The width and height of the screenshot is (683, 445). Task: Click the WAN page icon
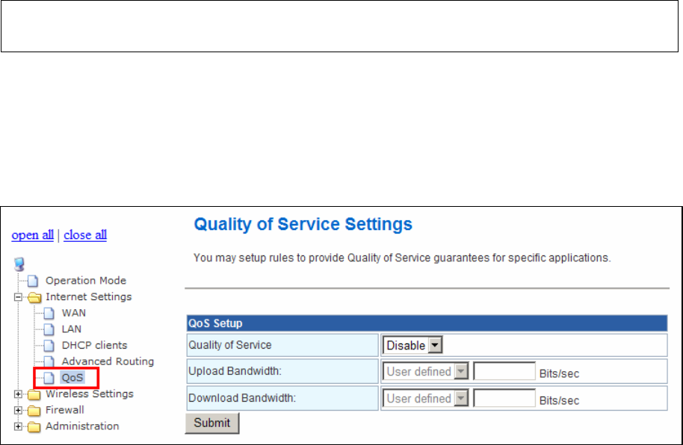(x=49, y=313)
